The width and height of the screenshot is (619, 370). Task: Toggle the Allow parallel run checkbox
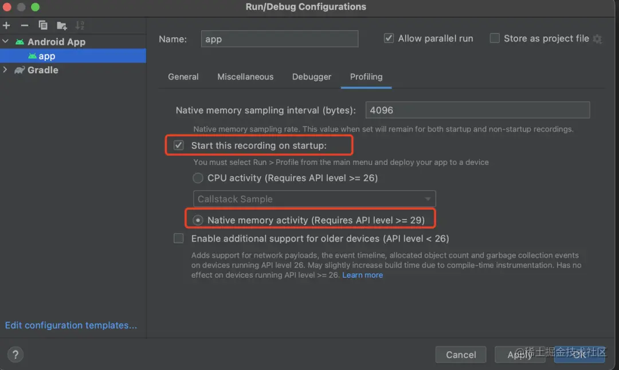point(389,38)
